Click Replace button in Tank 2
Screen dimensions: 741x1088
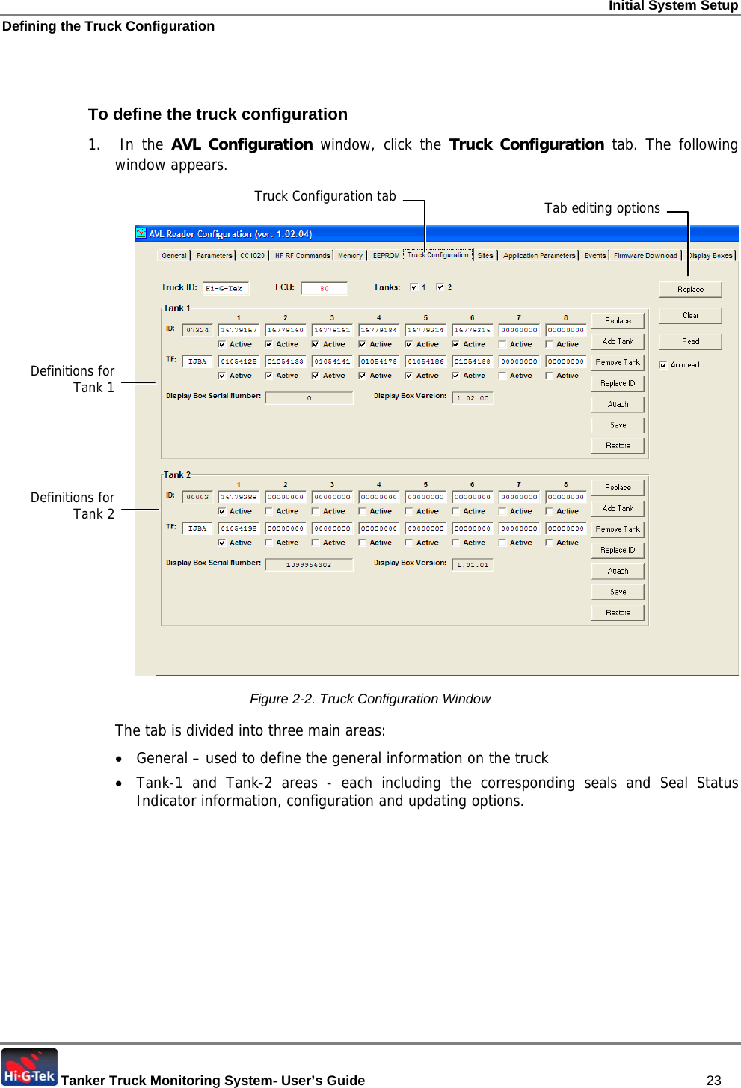pyautogui.click(x=618, y=487)
